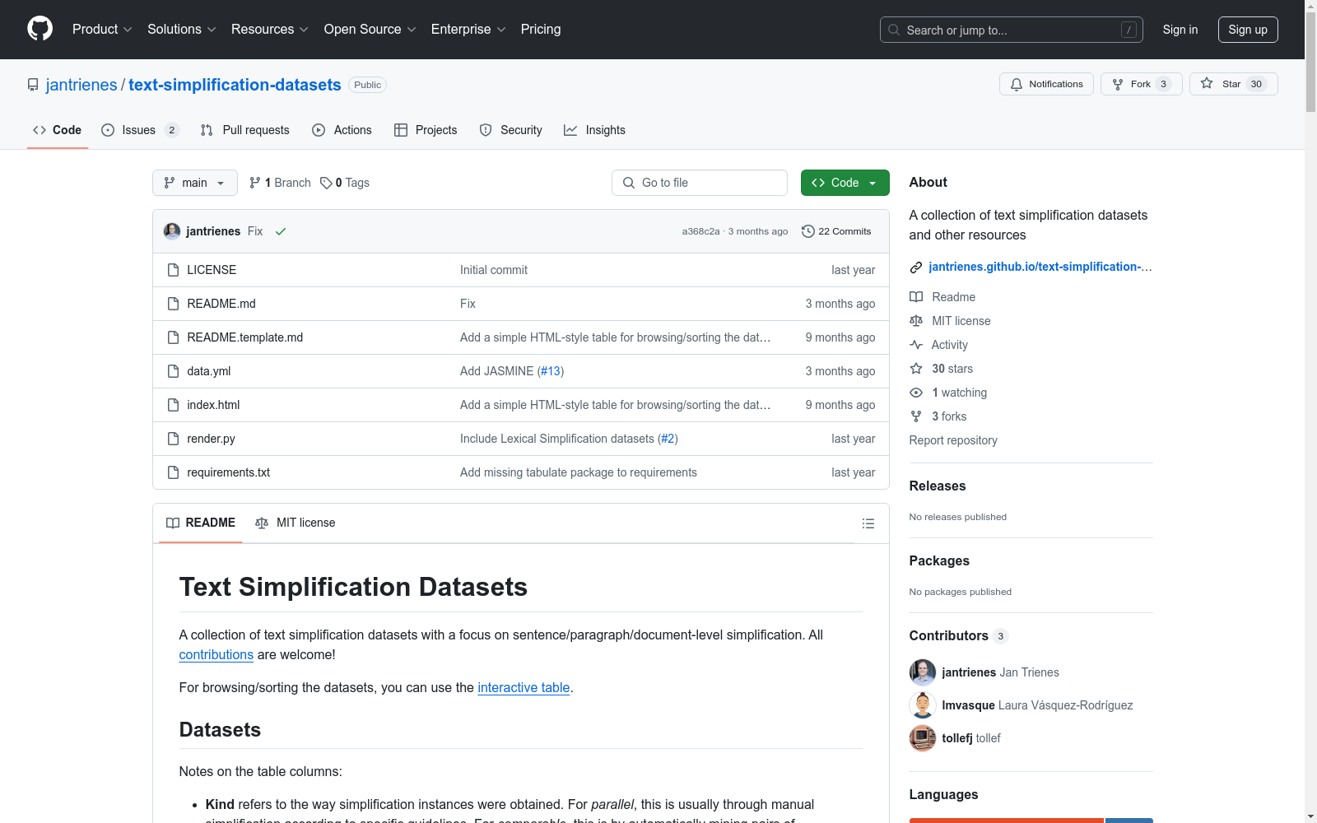The height and width of the screenshot is (823, 1317).
Task: Focus the Search or jump to field
Action: (1011, 30)
